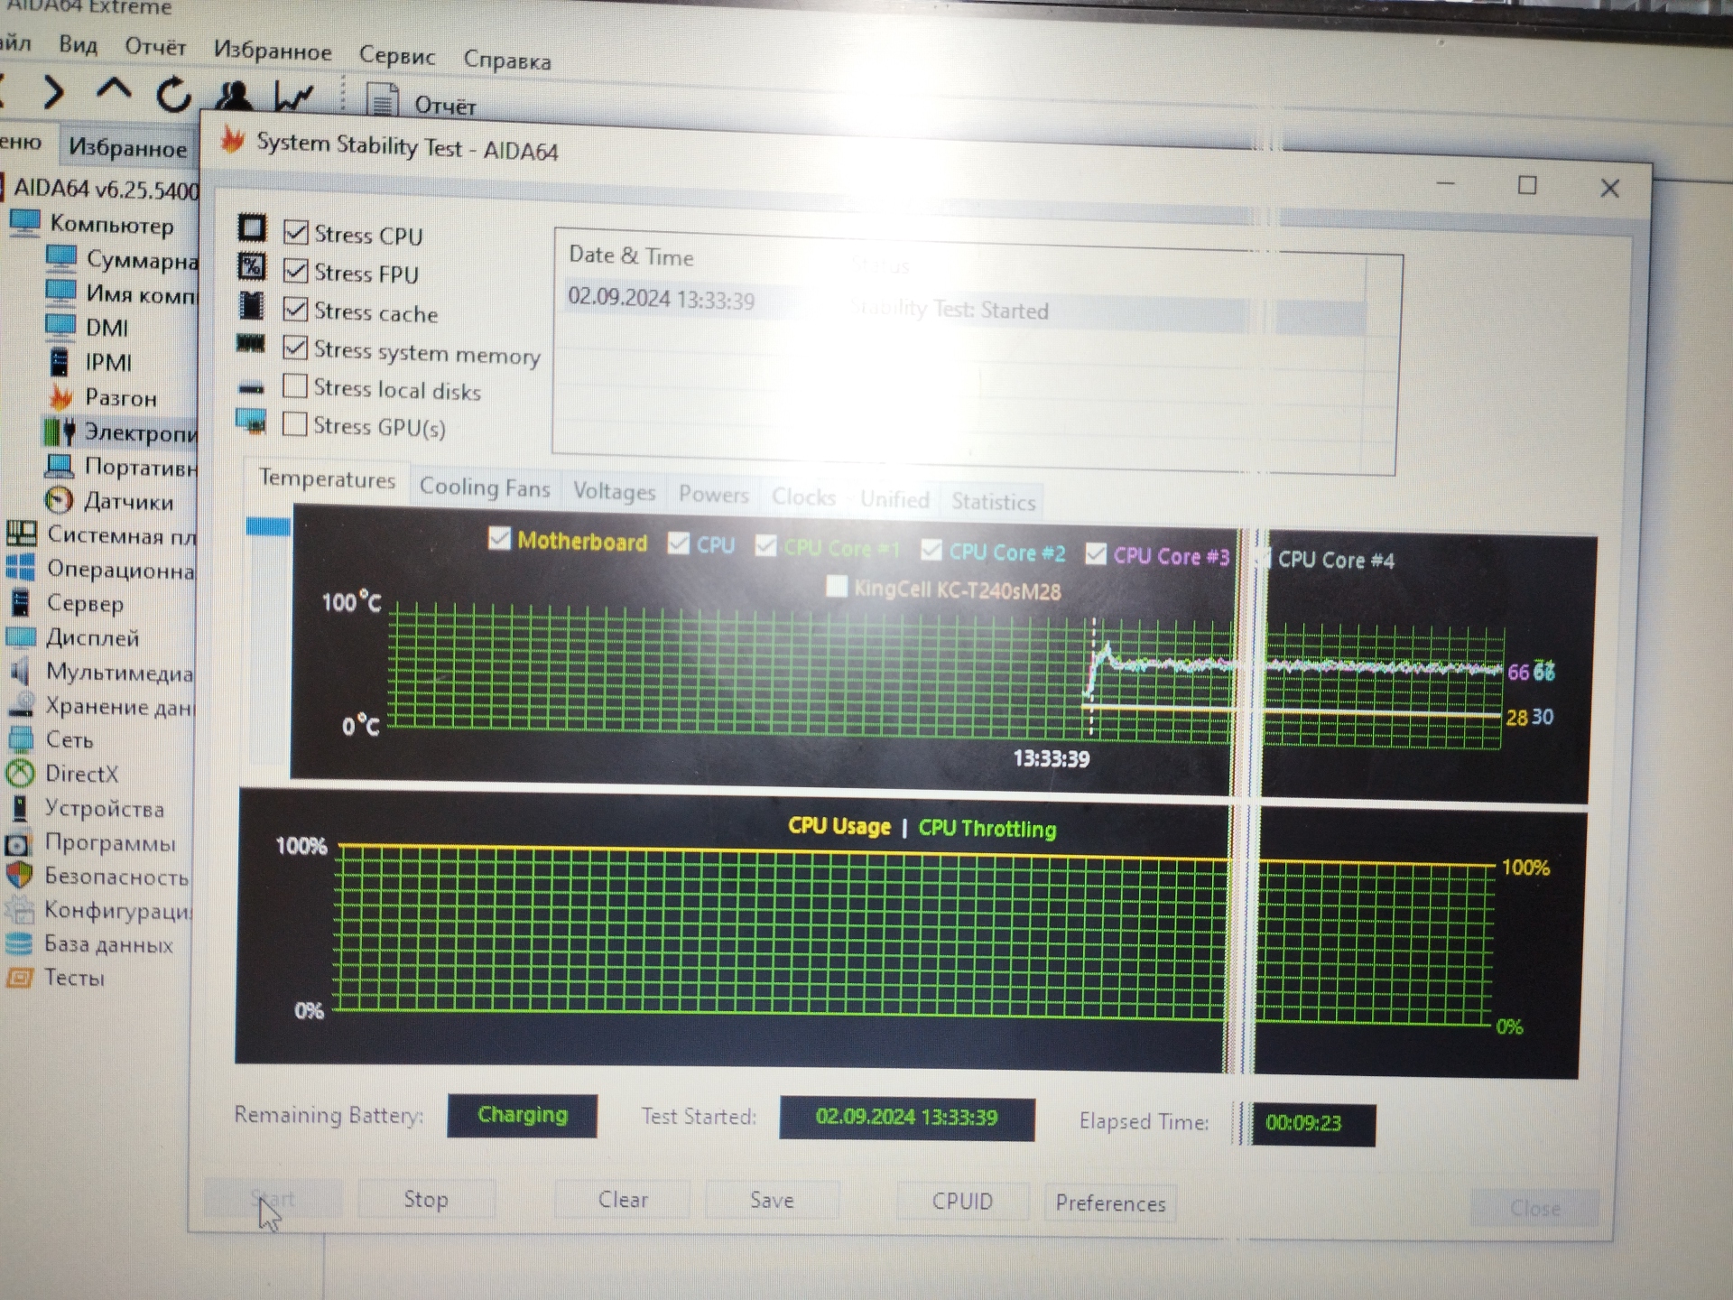1733x1300 pixels.
Task: Select the Компьютер tree node
Action: [x=111, y=224]
